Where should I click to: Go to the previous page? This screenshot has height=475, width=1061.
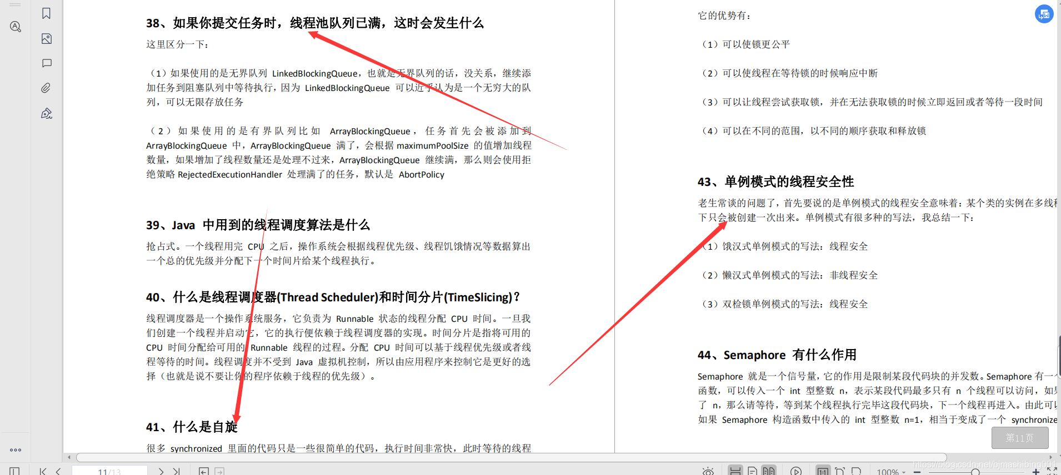pyautogui.click(x=58, y=471)
